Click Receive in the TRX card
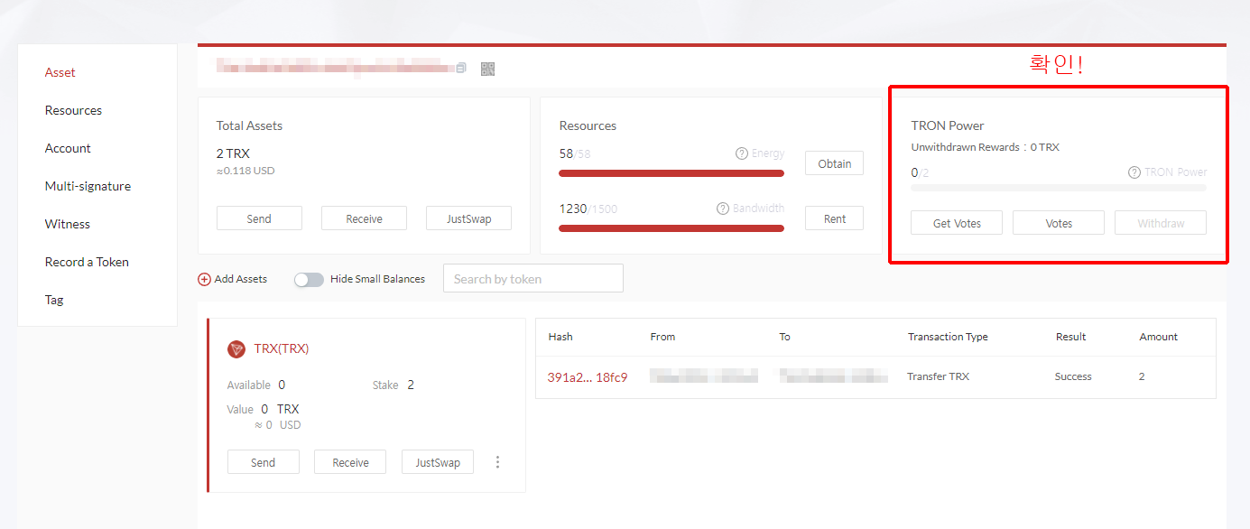 click(350, 462)
